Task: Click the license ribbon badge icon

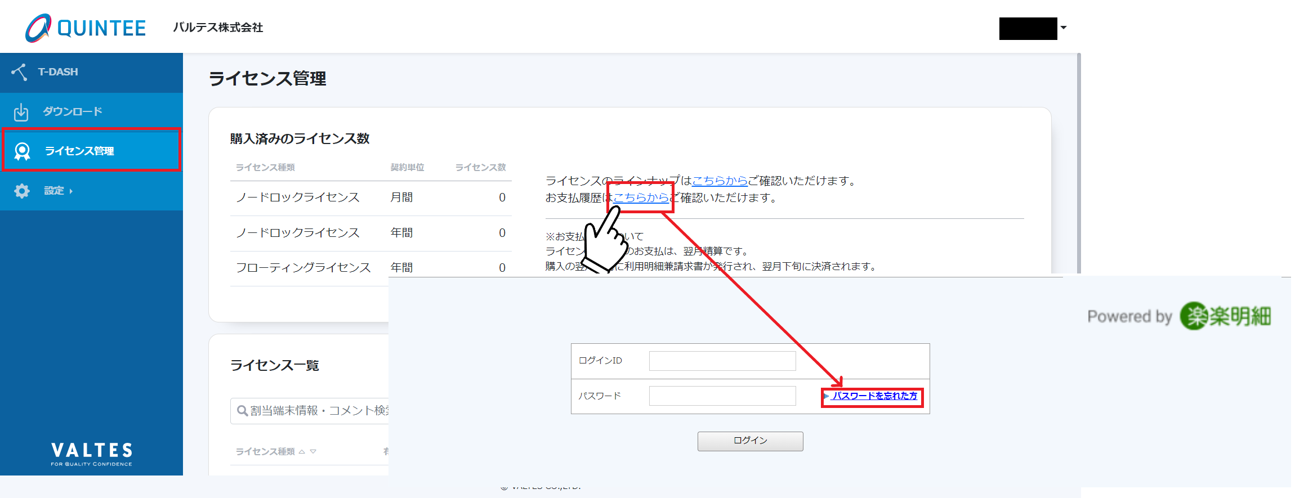Action: [x=22, y=151]
